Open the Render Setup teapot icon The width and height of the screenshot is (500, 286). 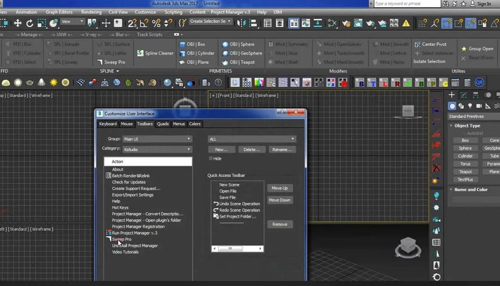click(x=346, y=23)
